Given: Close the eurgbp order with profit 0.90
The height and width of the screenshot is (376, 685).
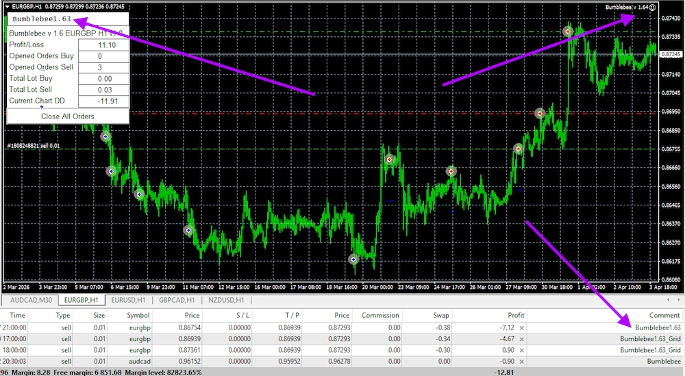Looking at the screenshot, I should tap(521, 350).
